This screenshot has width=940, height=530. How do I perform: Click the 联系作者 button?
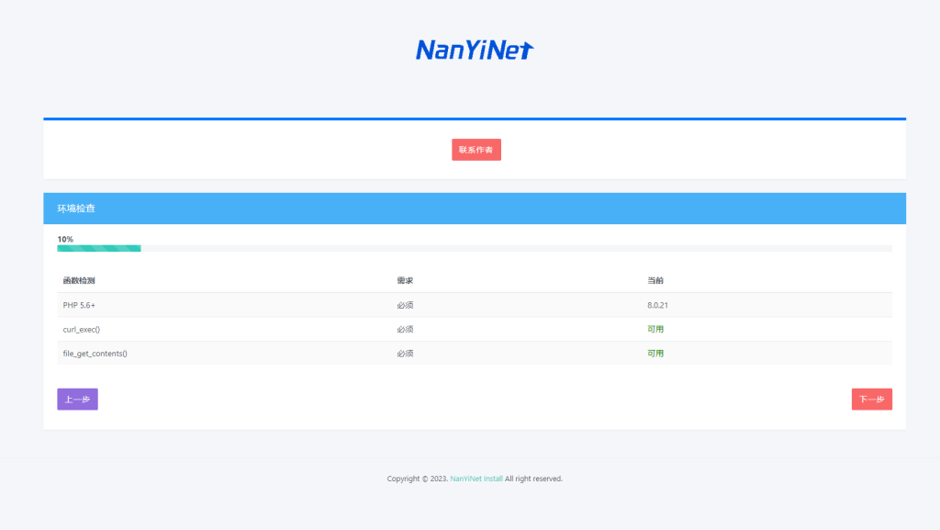476,149
